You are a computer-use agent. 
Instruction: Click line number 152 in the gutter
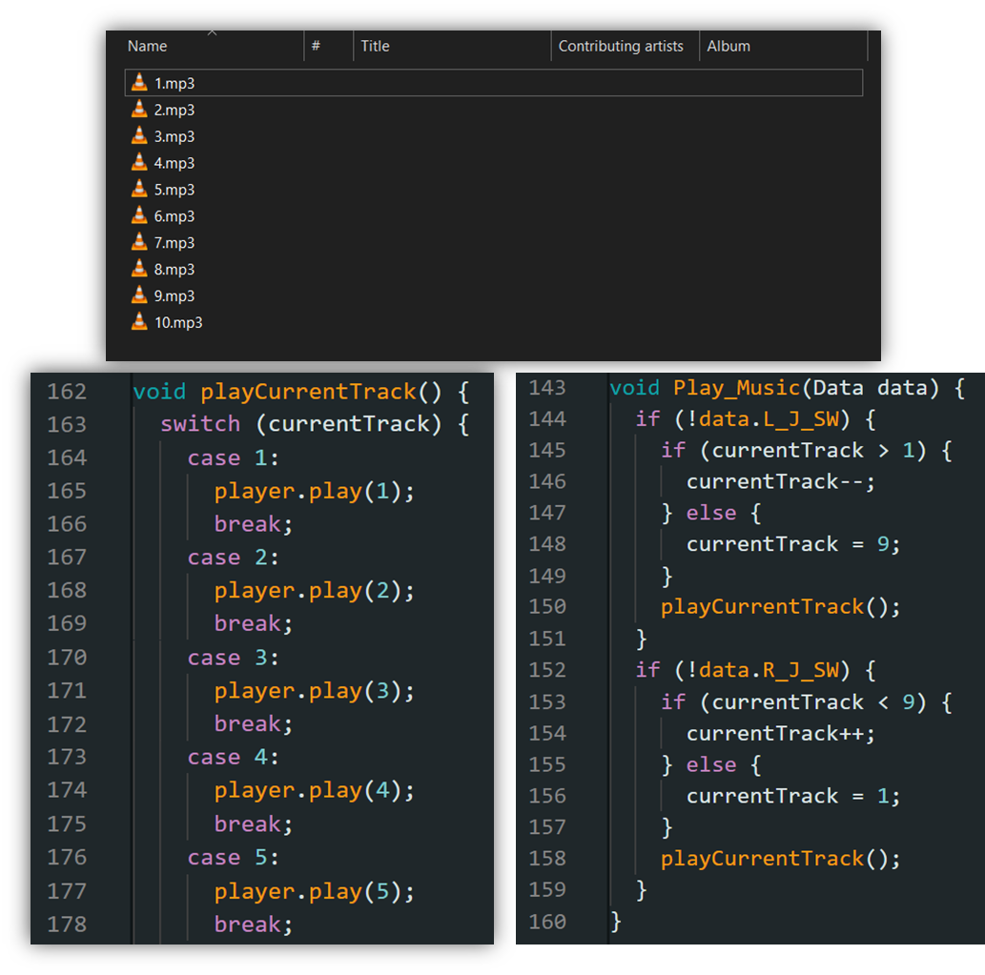(x=547, y=670)
